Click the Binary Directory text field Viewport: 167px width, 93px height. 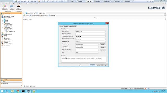point(87,44)
